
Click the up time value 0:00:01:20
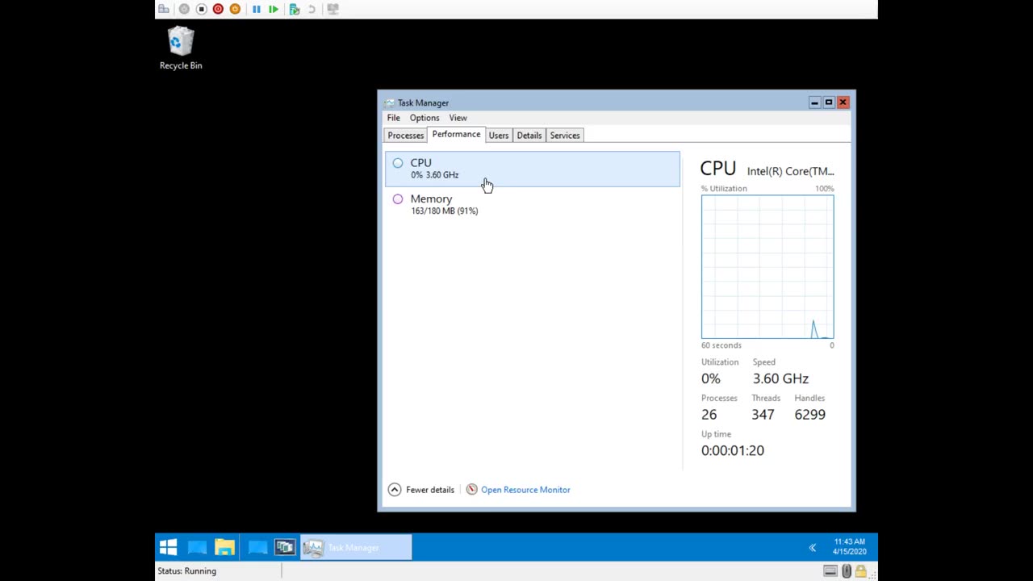click(x=733, y=450)
